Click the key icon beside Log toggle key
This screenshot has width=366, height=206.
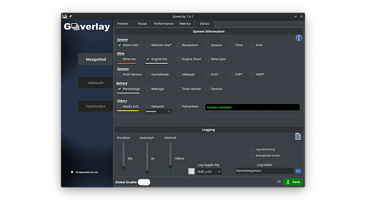click(191, 171)
